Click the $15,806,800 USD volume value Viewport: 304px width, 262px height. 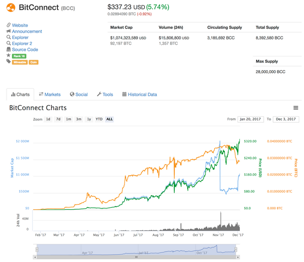174,38
